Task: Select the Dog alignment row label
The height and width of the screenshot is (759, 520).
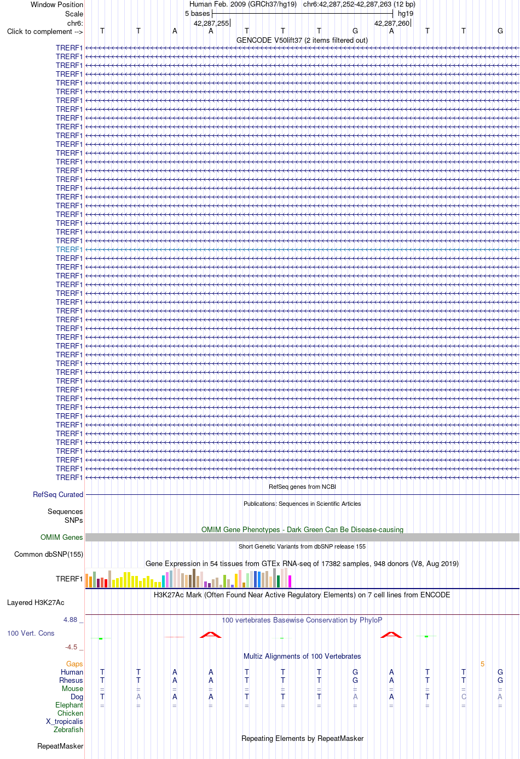Action: [77, 697]
